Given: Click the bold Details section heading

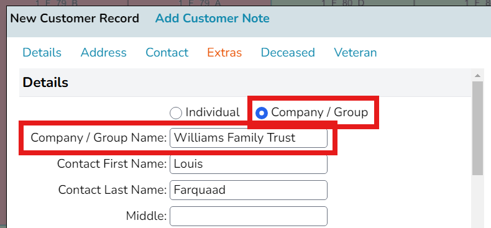Looking at the screenshot, I should click(45, 83).
